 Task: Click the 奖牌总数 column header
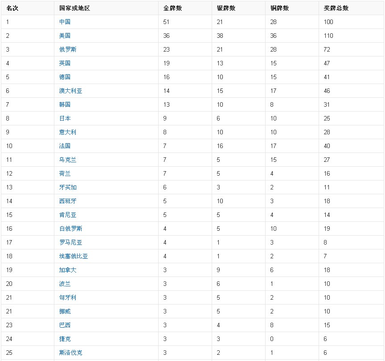336,8
